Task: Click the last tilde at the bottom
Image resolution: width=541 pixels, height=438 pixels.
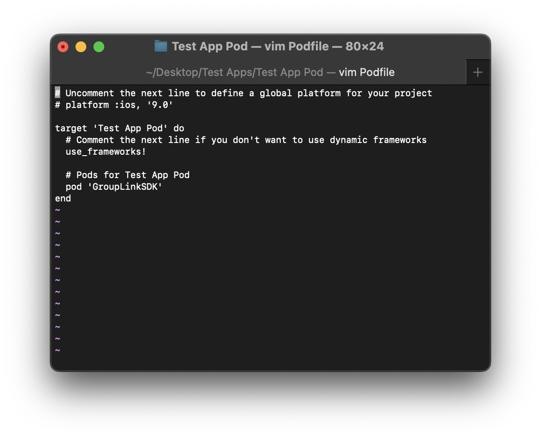Action: pos(58,350)
